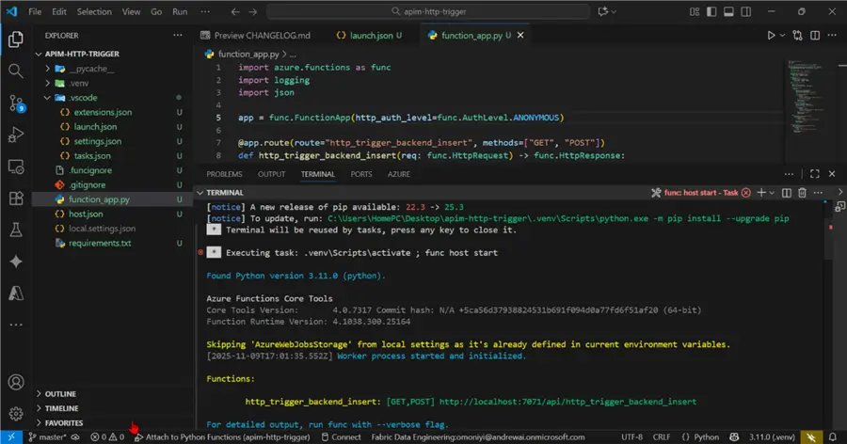
Task: Collapse the APIM-HTTP-TRIGGER root folder
Action: coord(39,54)
